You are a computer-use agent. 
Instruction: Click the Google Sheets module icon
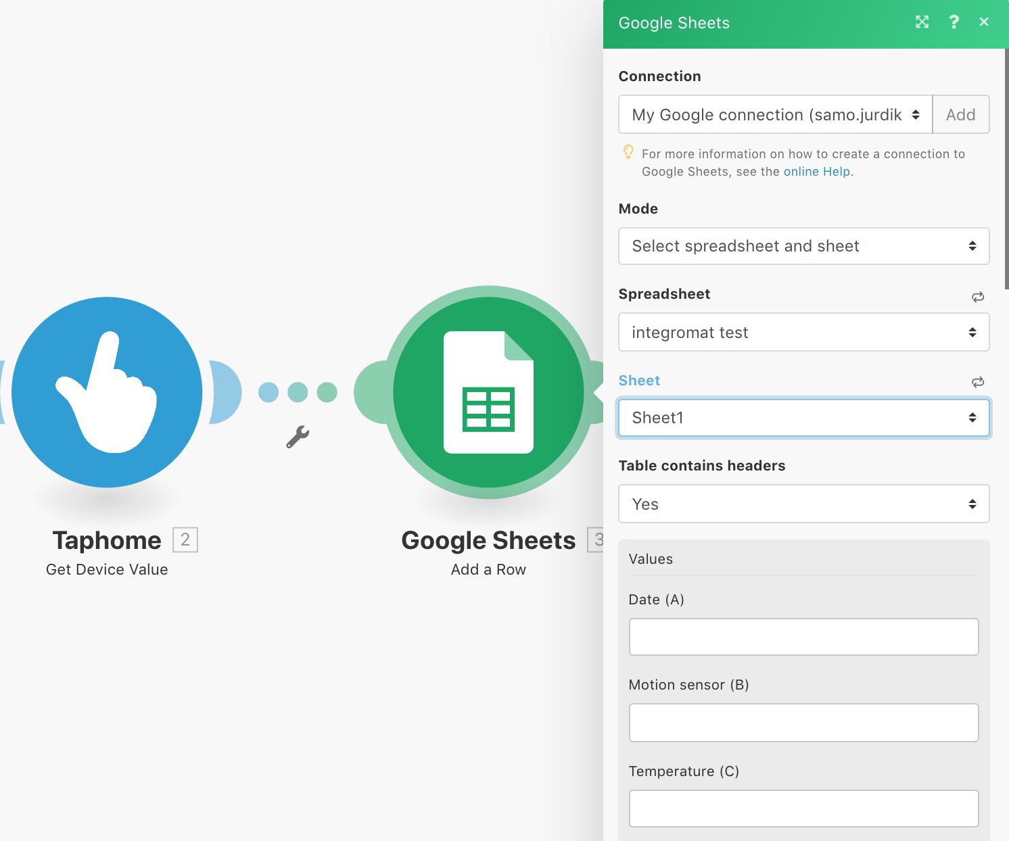coord(488,392)
